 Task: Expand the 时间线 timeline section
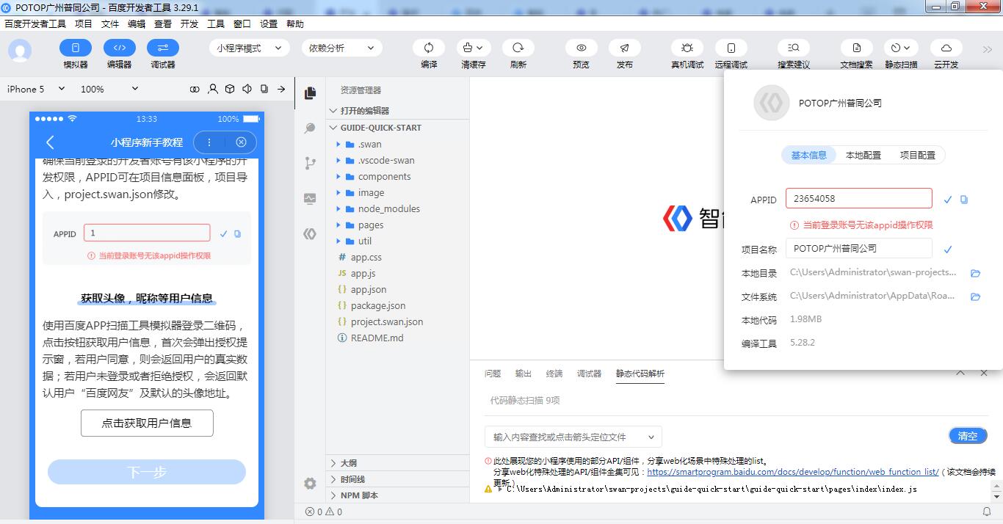coord(397,479)
